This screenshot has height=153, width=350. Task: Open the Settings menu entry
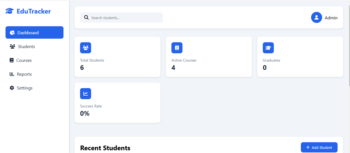click(25, 88)
